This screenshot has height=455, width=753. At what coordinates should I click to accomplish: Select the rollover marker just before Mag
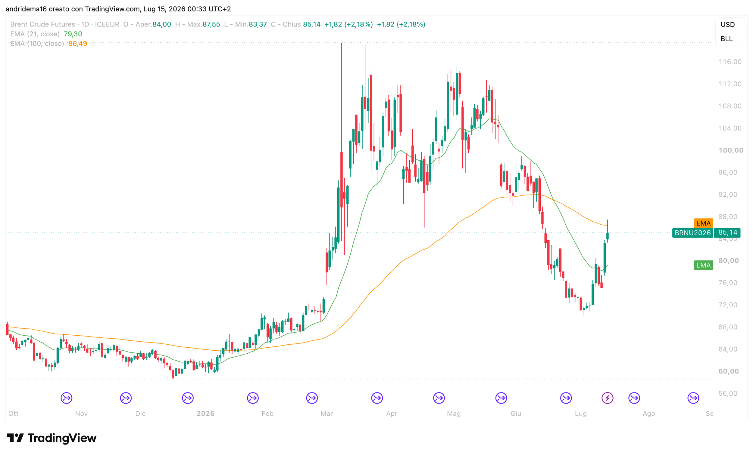coord(439,398)
